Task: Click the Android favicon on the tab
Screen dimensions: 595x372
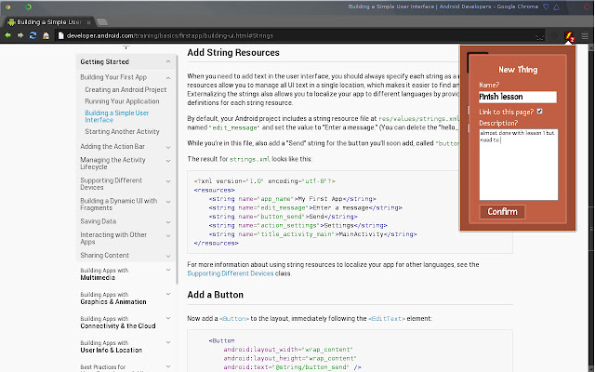Action: 11,20
